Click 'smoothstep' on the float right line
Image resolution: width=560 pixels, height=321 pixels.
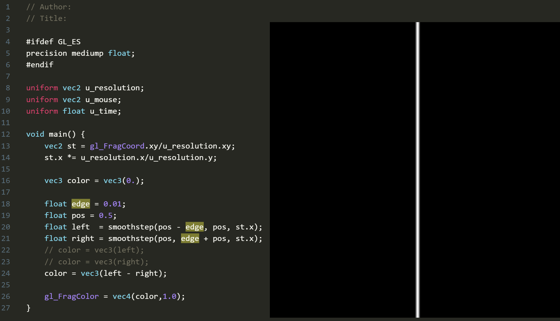(131, 239)
